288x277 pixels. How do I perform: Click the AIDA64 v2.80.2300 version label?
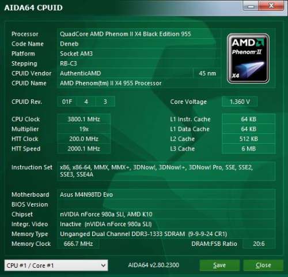pos(153,265)
